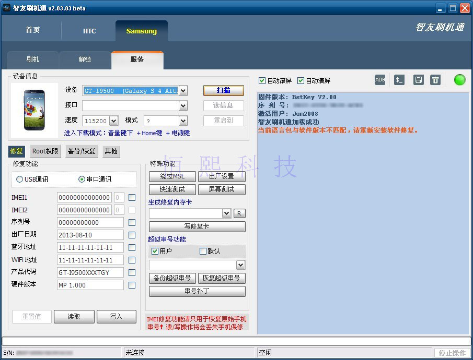Open the 备份/恢复 section tab

[x=82, y=151]
